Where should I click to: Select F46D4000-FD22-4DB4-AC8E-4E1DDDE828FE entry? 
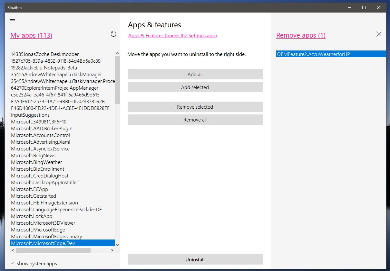pyautogui.click(x=63, y=108)
